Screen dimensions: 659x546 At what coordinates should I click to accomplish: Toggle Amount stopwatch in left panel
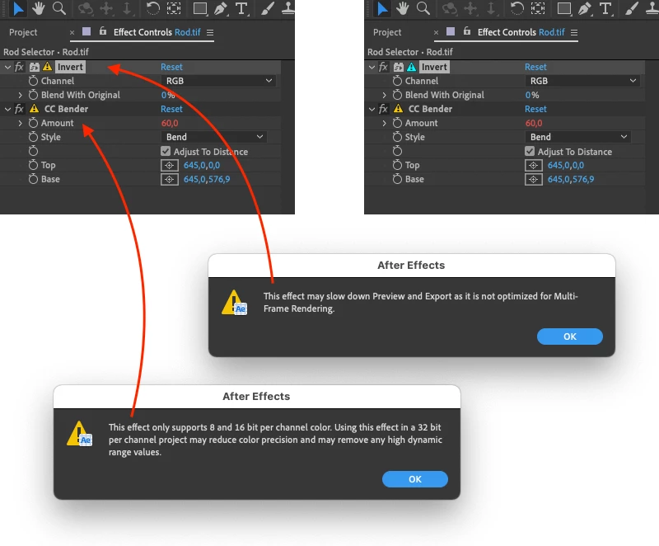click(x=33, y=122)
